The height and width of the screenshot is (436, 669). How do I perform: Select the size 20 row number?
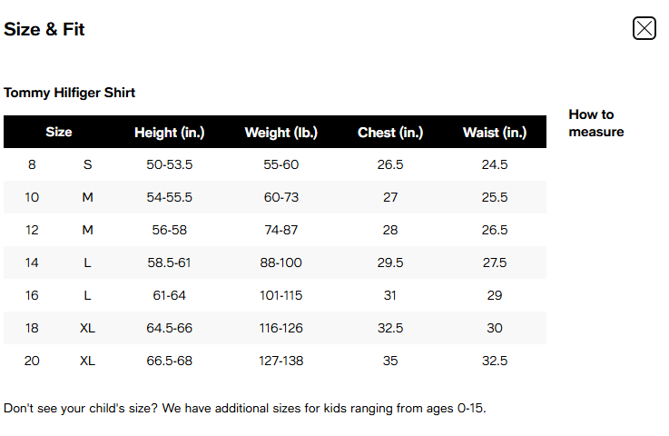(32, 361)
